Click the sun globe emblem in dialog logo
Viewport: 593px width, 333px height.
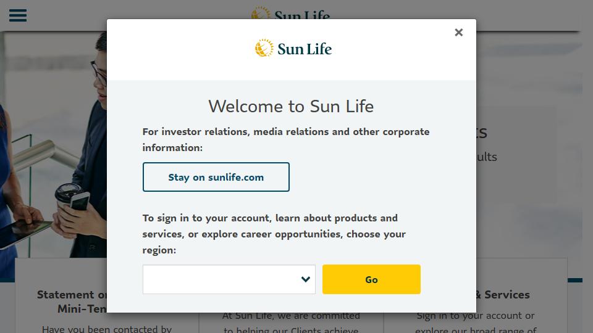tap(264, 48)
